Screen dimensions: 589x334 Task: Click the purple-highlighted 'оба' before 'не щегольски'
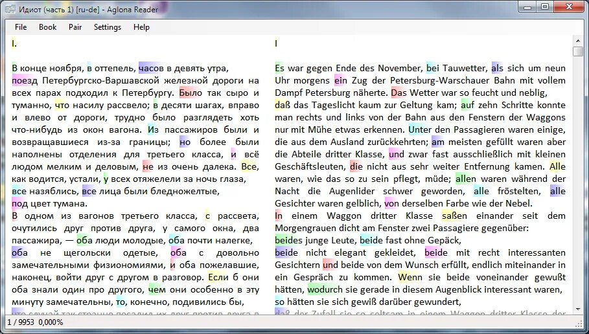20,253
